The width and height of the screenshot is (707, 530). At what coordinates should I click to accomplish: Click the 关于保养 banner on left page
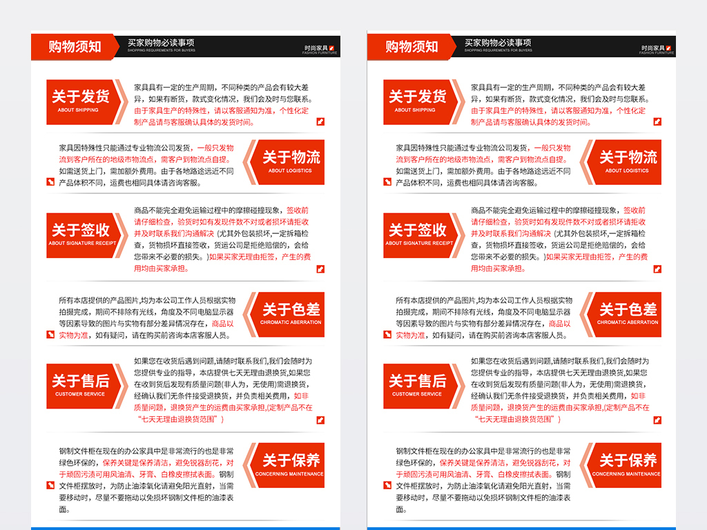(x=290, y=464)
